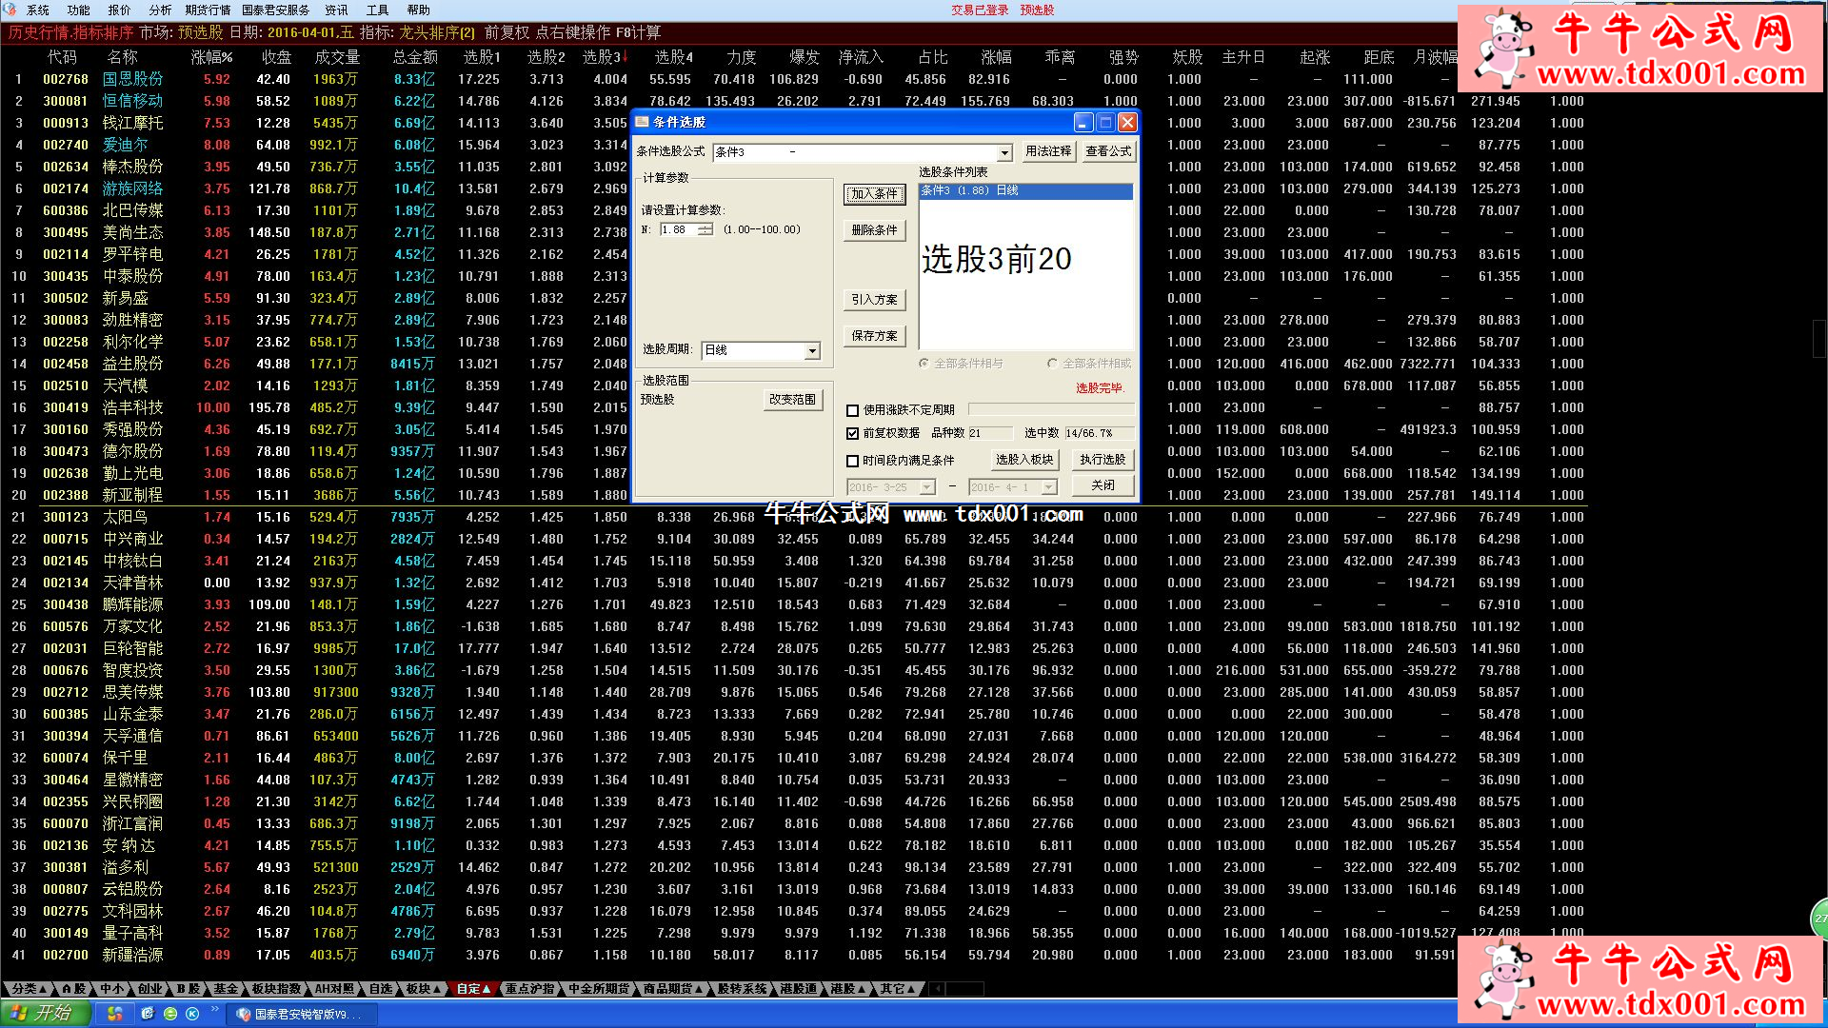This screenshot has height=1028, width=1828.
Task: Open the 功能 menu
Action: click(x=79, y=10)
